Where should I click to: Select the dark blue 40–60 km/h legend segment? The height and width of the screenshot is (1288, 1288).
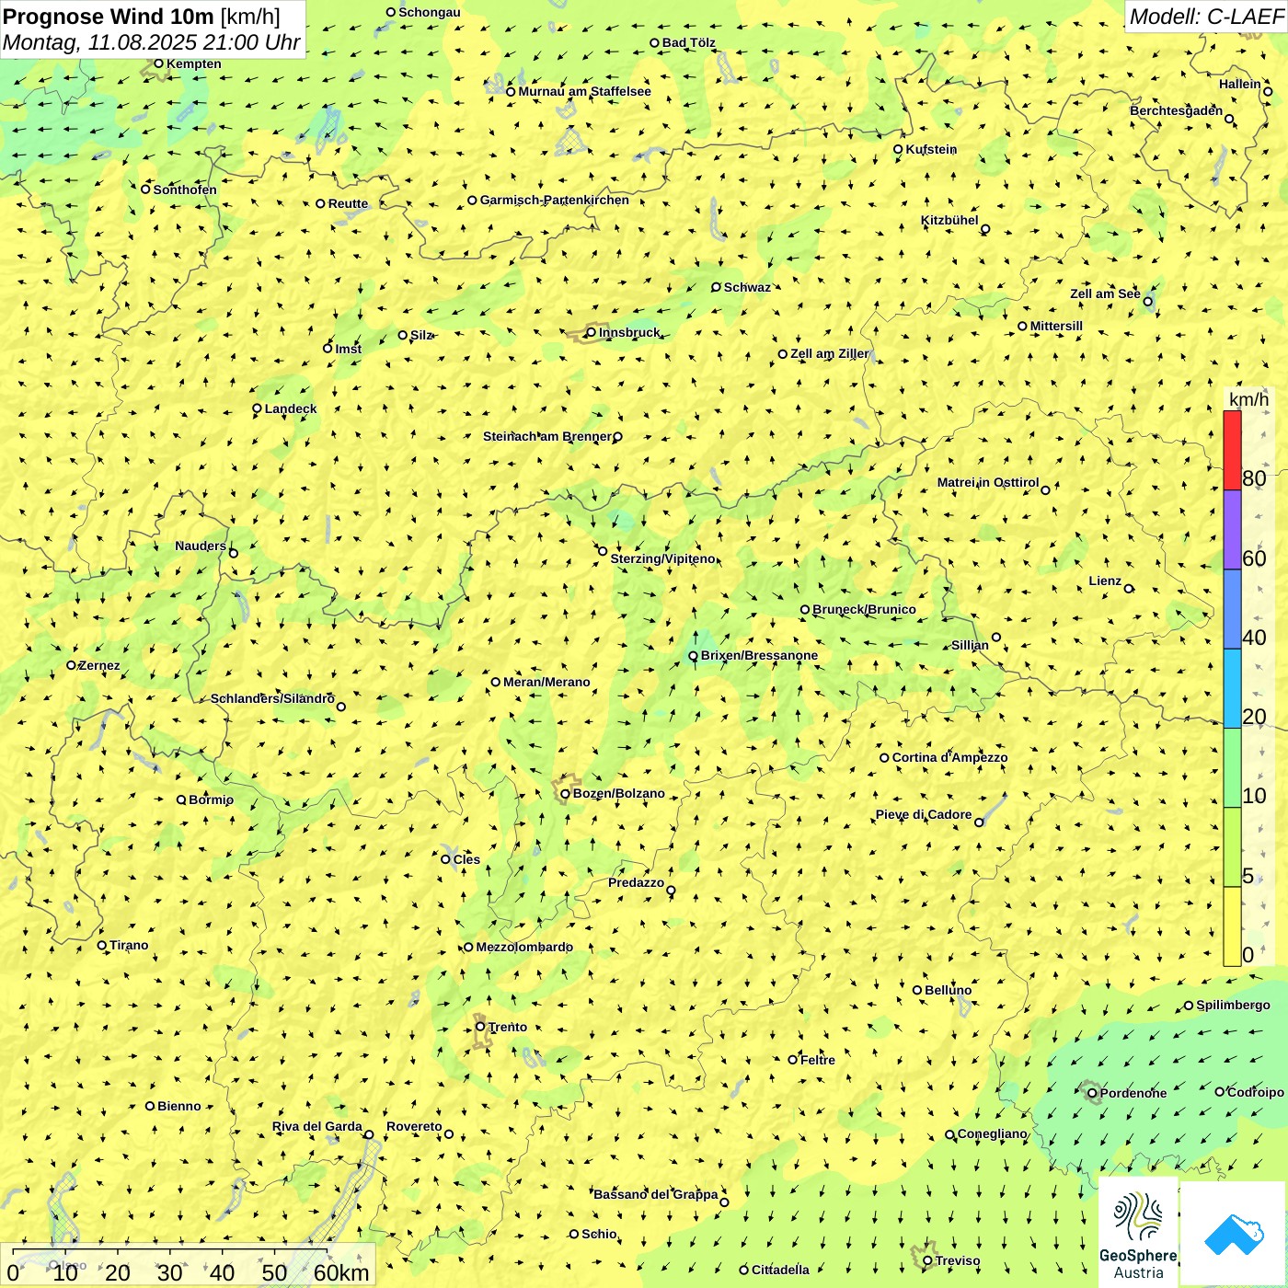click(1232, 610)
